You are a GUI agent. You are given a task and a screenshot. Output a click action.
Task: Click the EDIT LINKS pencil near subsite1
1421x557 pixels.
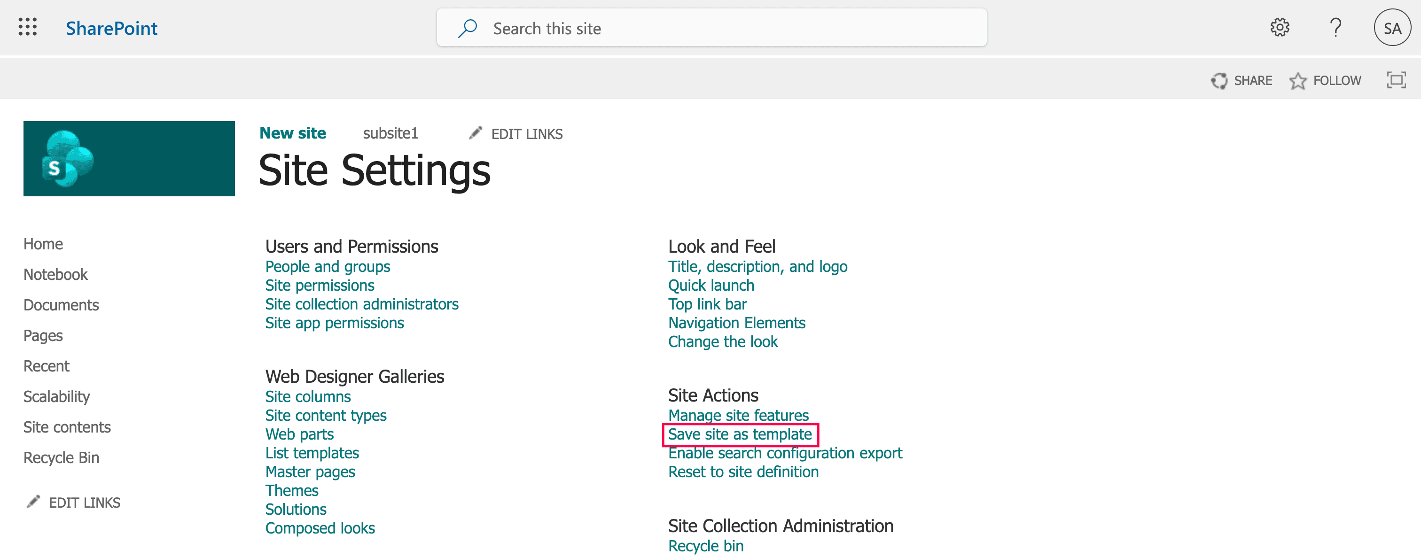click(x=475, y=133)
